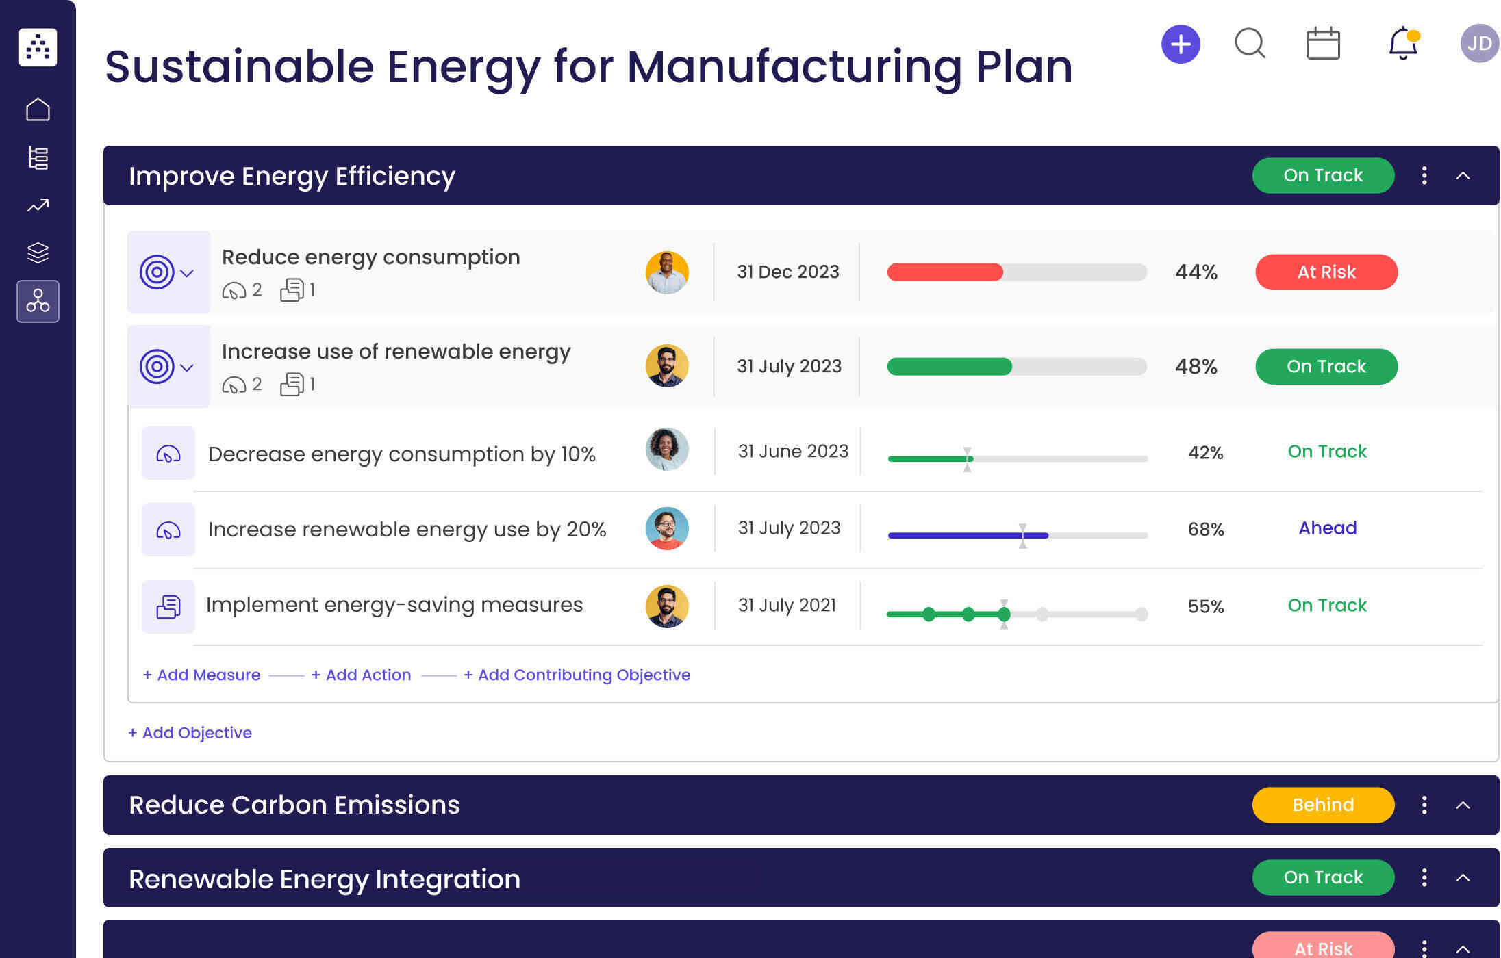Open the kebab menu for Renewable Energy Integration
The width and height of the screenshot is (1501, 958).
coord(1424,878)
